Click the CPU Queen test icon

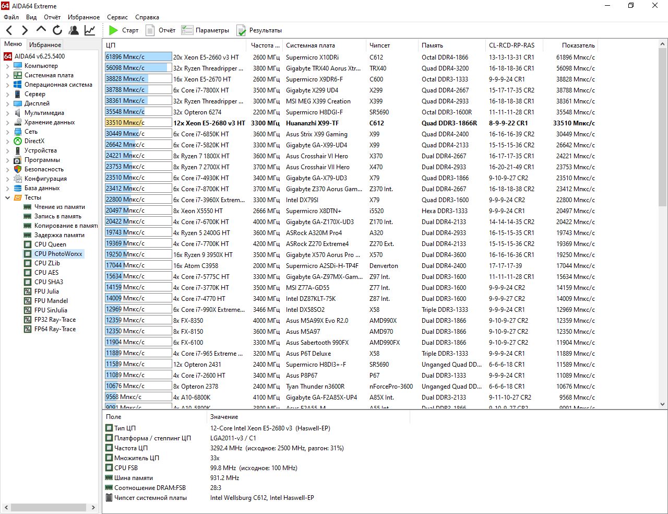pos(28,244)
